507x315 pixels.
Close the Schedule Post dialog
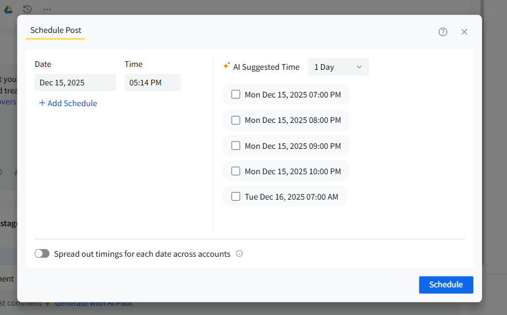pos(464,32)
